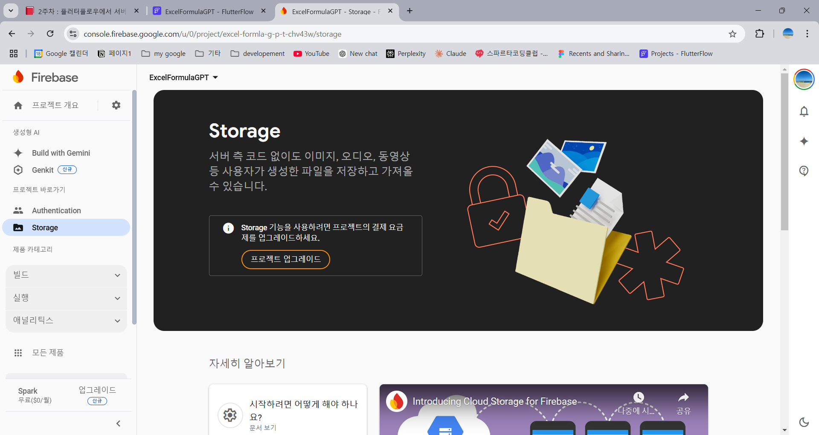Image resolution: width=819 pixels, height=435 pixels.
Task: Click scrollbar down arrow
Action: point(784,430)
